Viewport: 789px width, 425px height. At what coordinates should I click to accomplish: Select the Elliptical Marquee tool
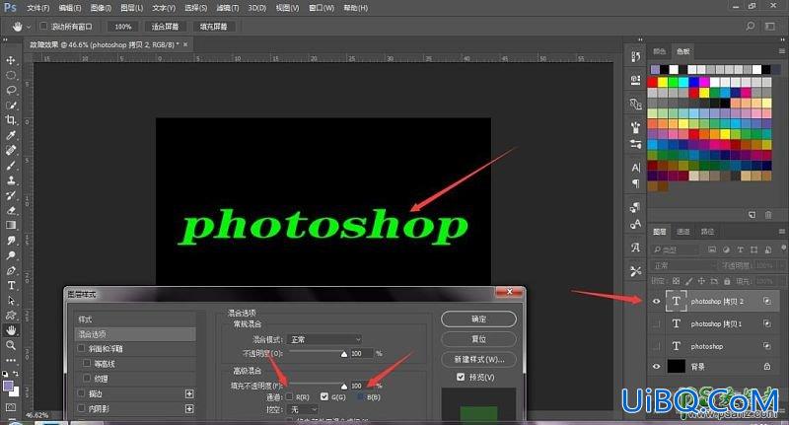tap(11, 76)
